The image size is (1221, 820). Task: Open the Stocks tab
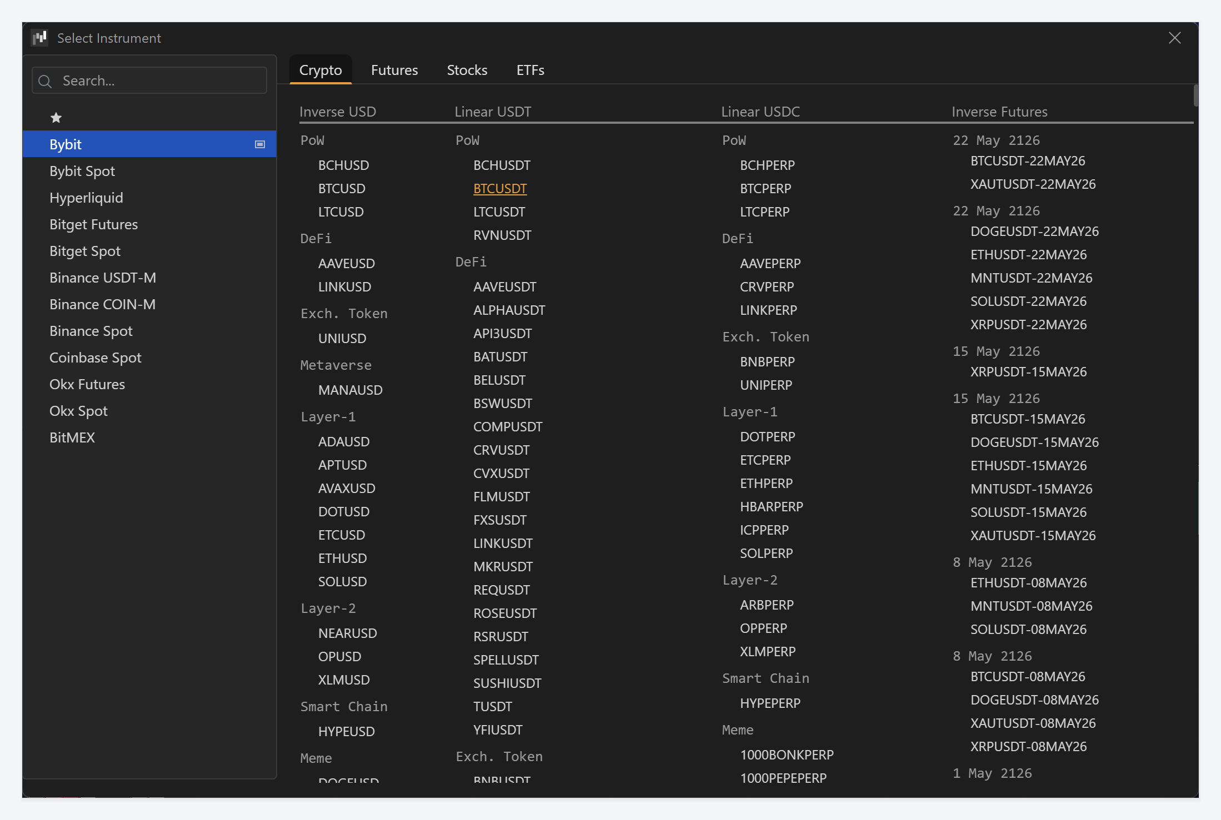click(x=467, y=70)
